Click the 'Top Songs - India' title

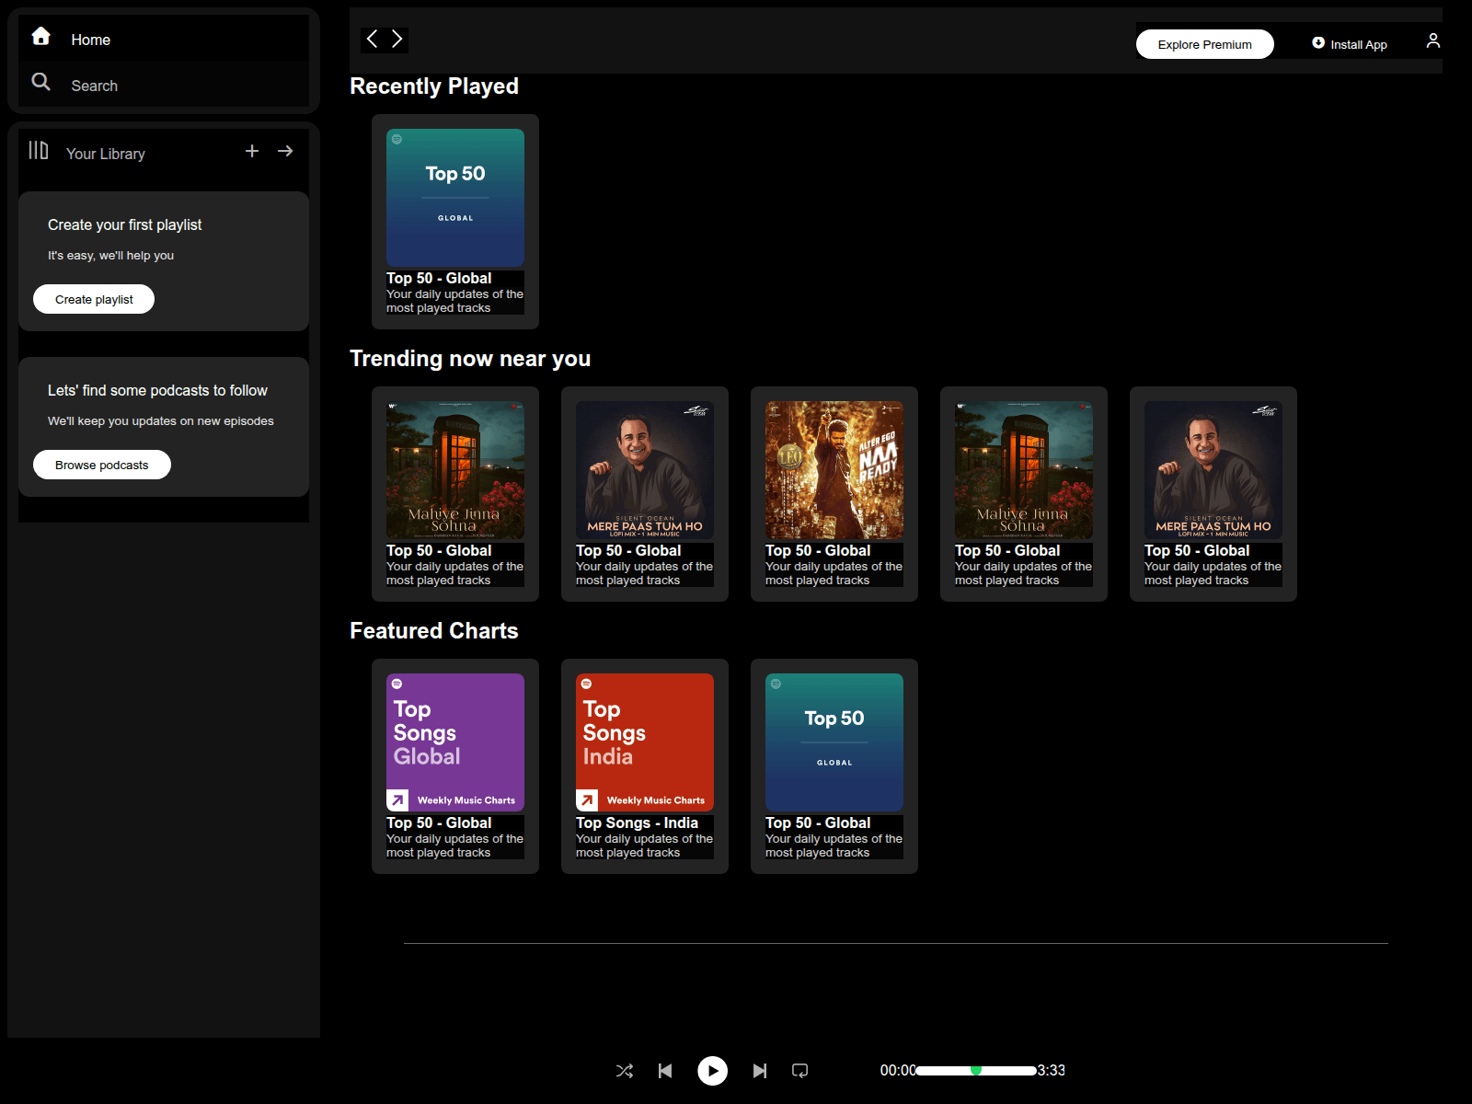tap(637, 822)
